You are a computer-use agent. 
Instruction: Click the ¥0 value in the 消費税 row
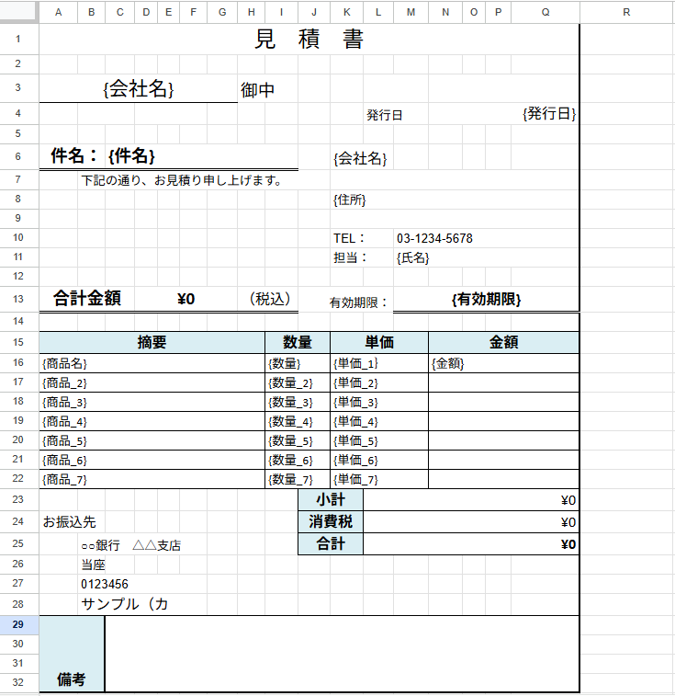point(471,521)
